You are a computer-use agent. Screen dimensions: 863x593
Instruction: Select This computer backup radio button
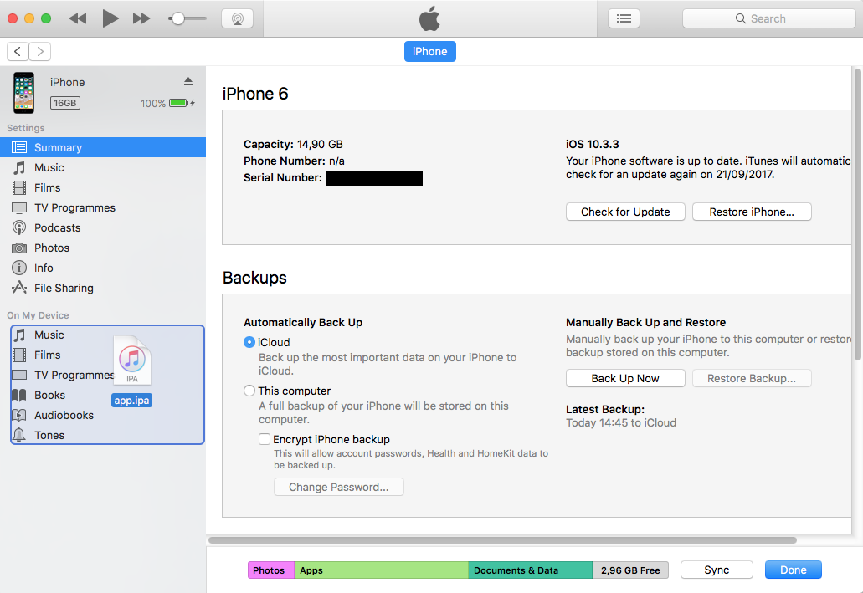[x=249, y=391]
